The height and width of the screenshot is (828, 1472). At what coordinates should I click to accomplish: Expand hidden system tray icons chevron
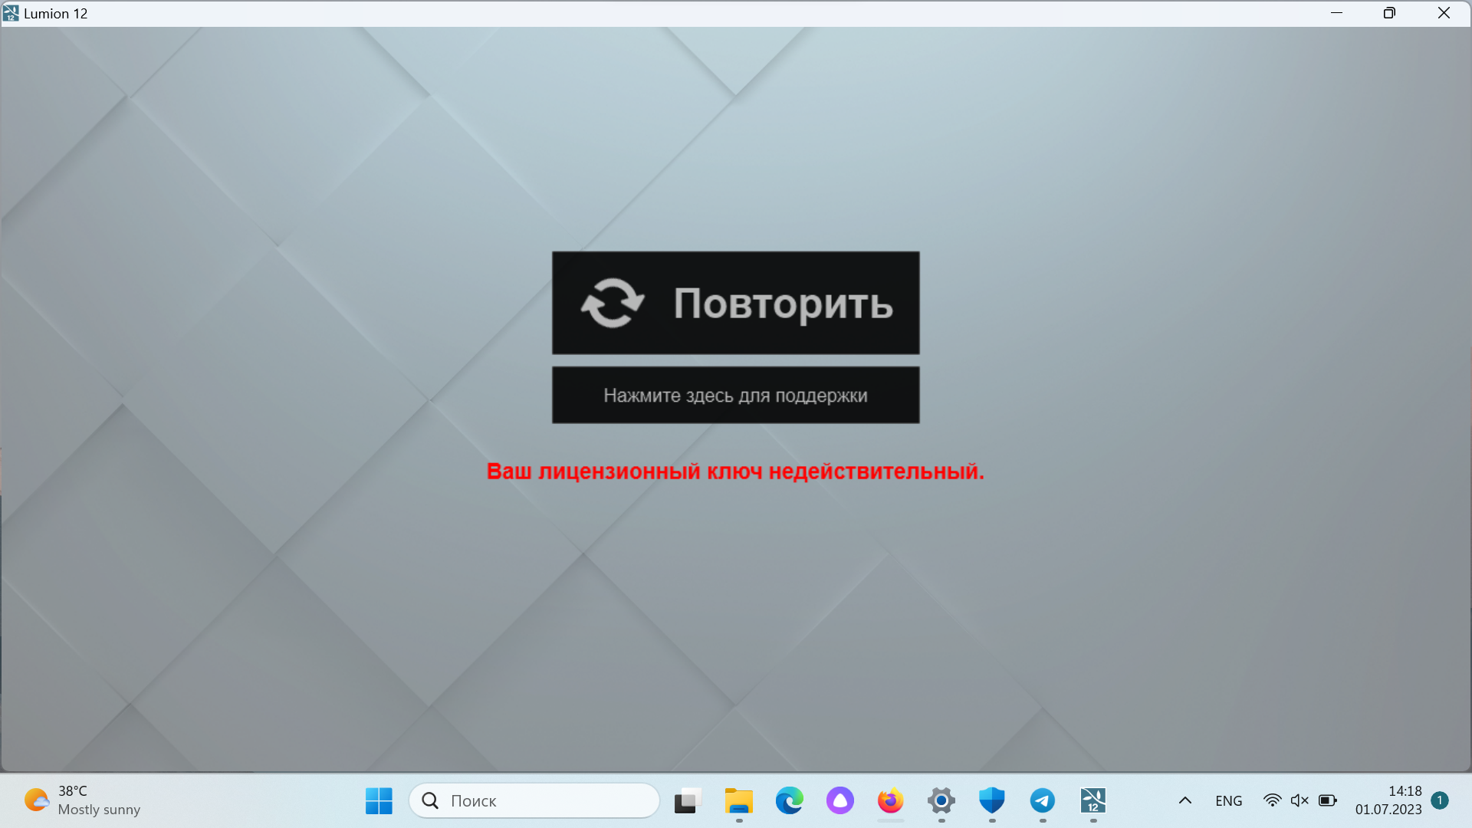pos(1184,800)
